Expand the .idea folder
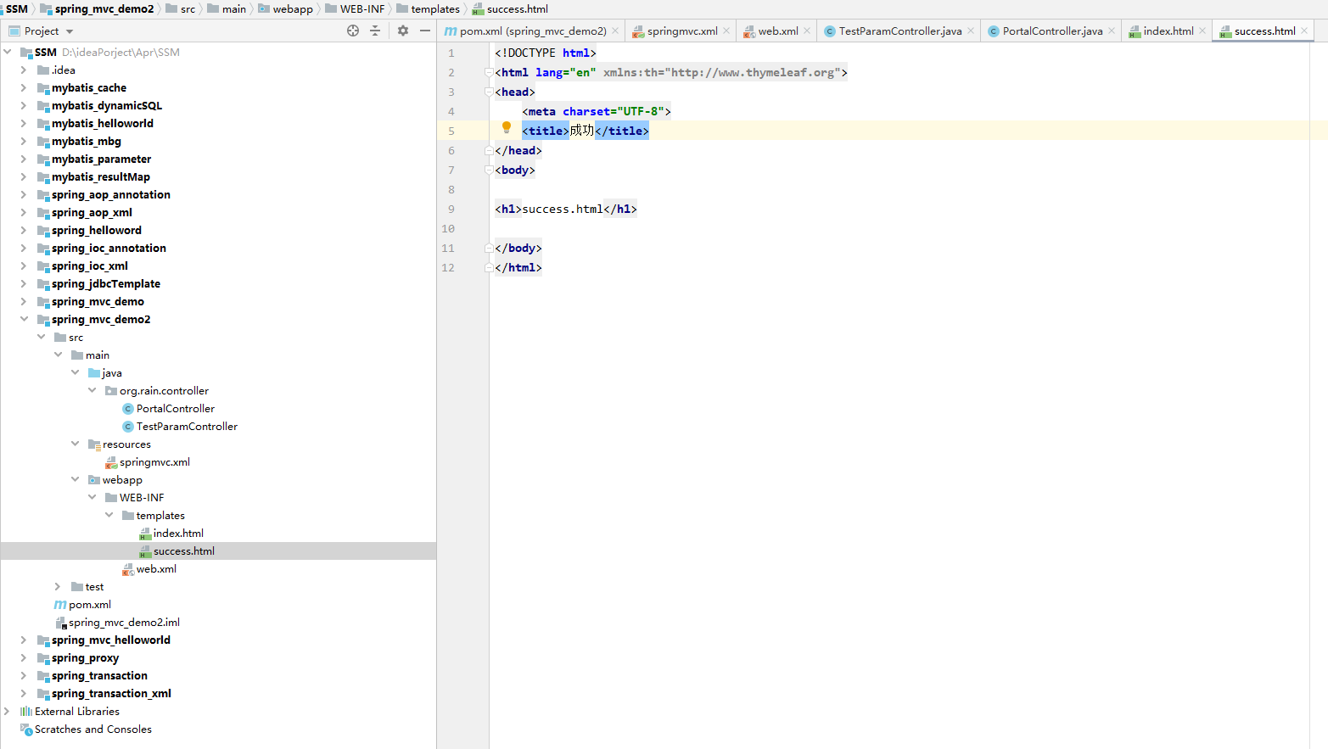1328x749 pixels. click(x=24, y=70)
